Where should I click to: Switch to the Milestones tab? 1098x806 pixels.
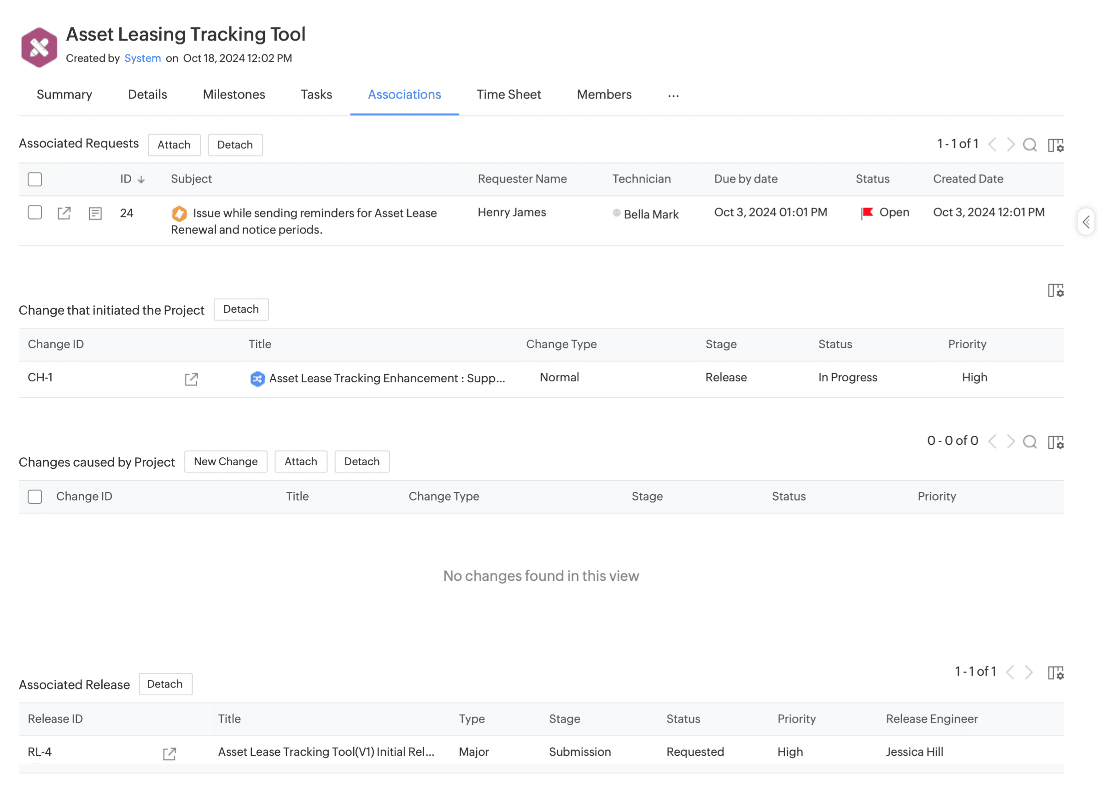coord(234,95)
